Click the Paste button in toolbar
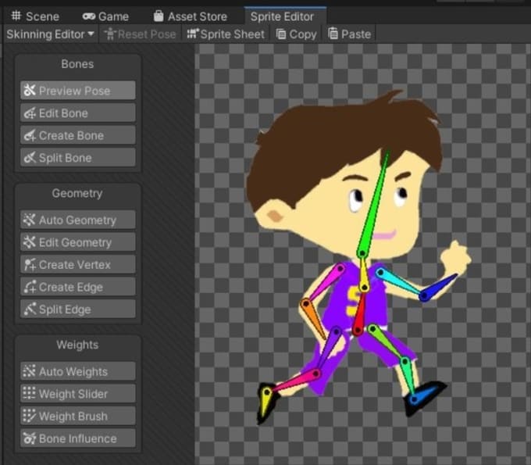 350,34
